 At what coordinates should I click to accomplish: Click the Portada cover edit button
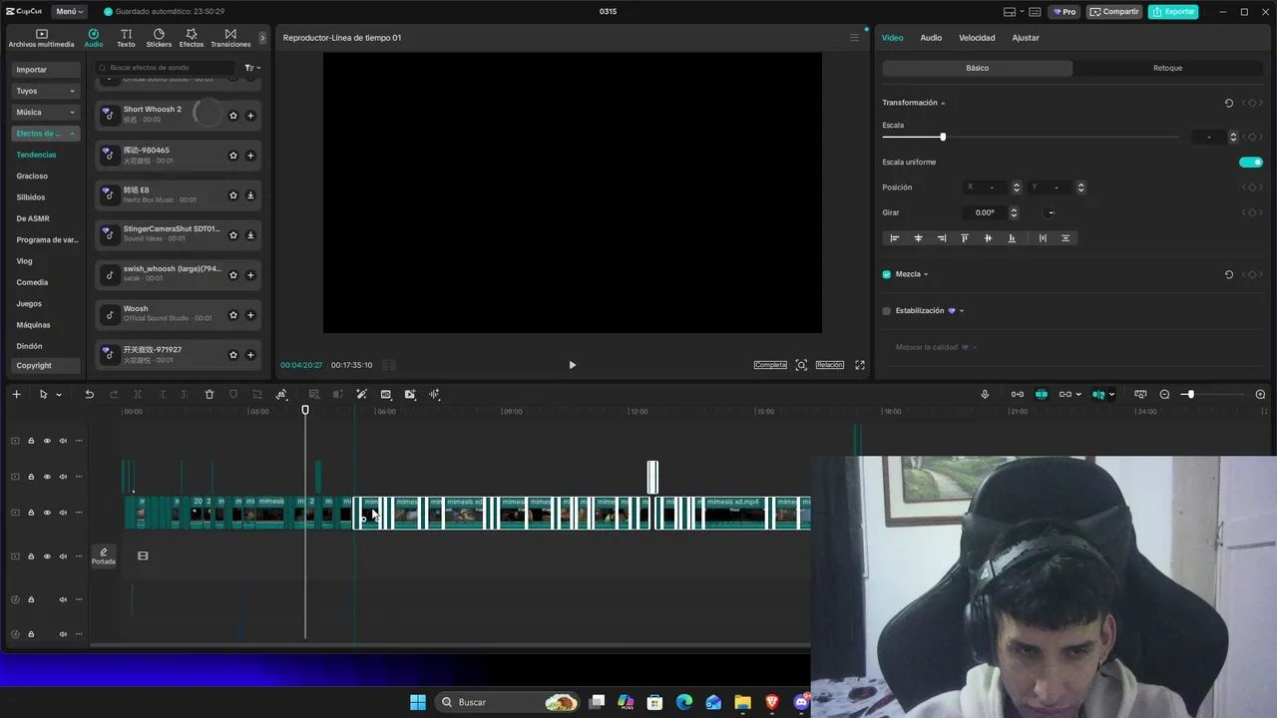point(104,555)
